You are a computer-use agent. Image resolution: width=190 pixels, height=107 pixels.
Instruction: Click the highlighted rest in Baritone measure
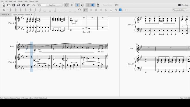click(31, 57)
